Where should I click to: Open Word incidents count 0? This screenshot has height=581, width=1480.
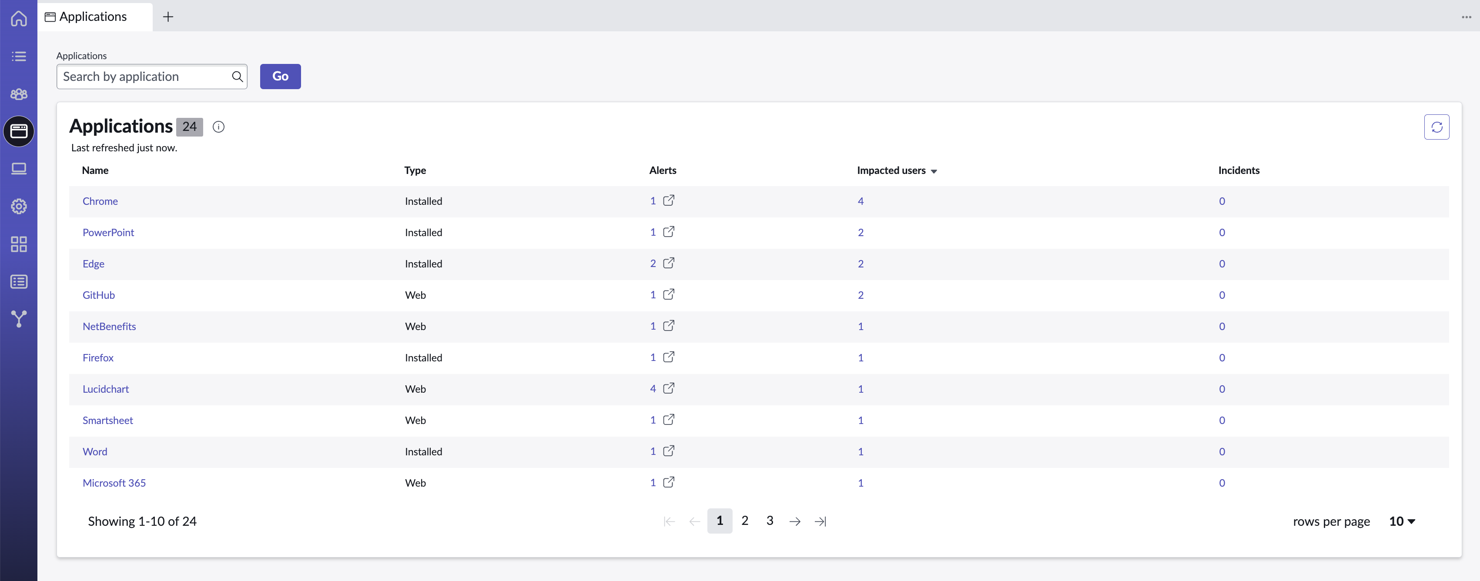(x=1222, y=451)
